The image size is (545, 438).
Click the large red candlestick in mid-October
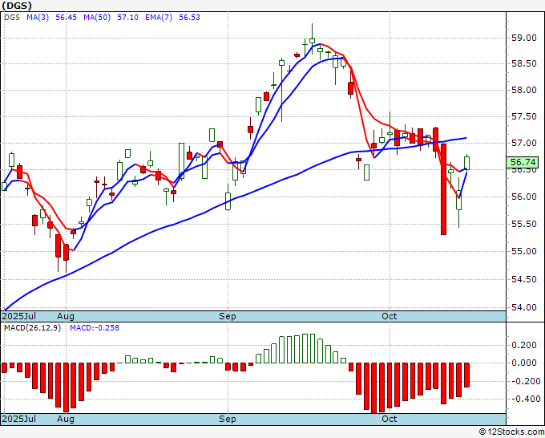(443, 189)
